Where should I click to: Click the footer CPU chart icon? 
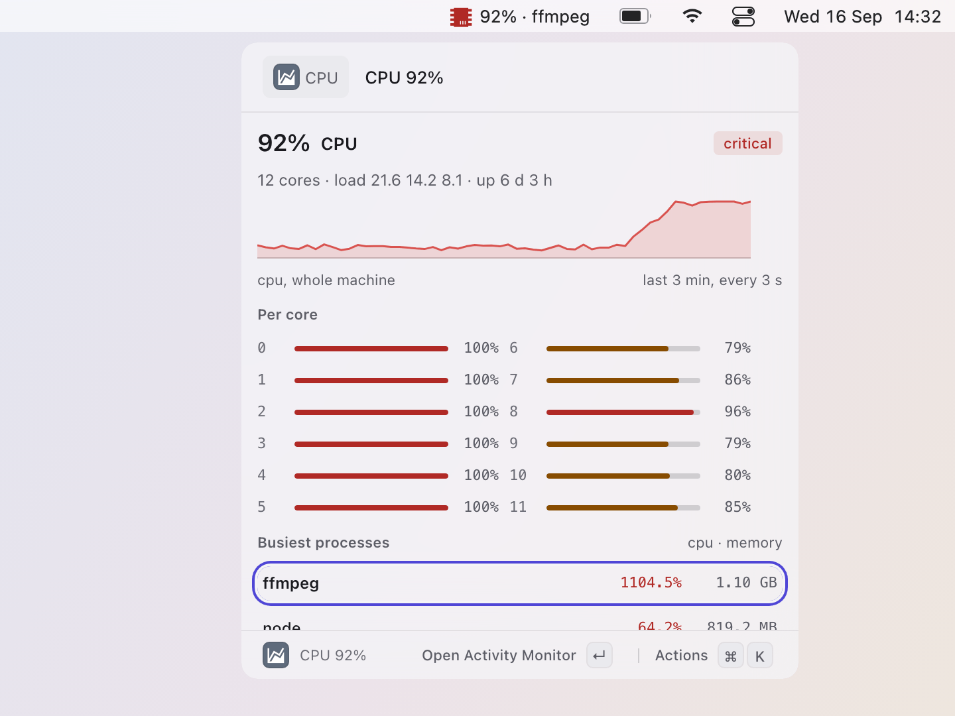(x=276, y=655)
